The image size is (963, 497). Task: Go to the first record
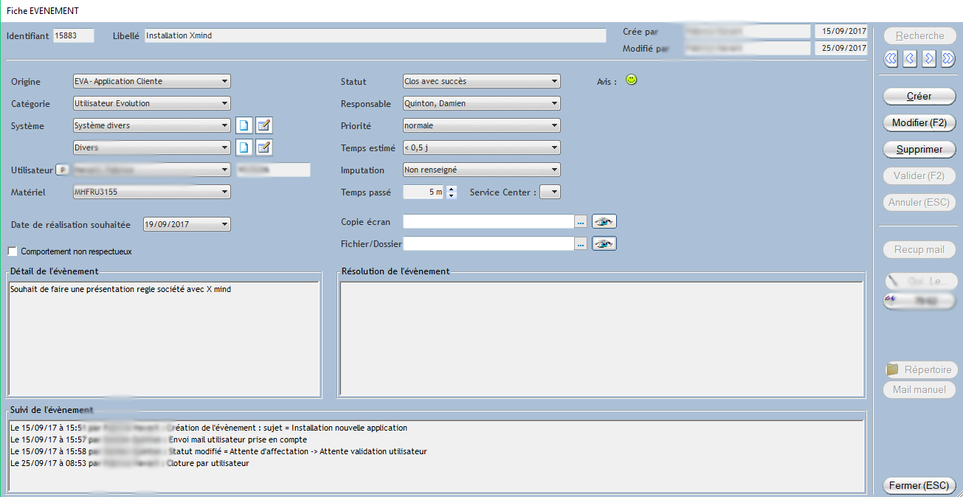[x=891, y=58]
